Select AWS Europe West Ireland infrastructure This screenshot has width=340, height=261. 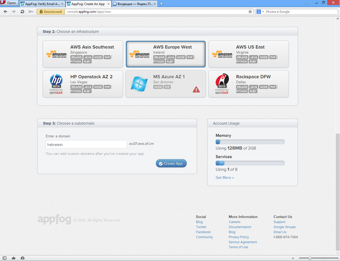click(166, 54)
